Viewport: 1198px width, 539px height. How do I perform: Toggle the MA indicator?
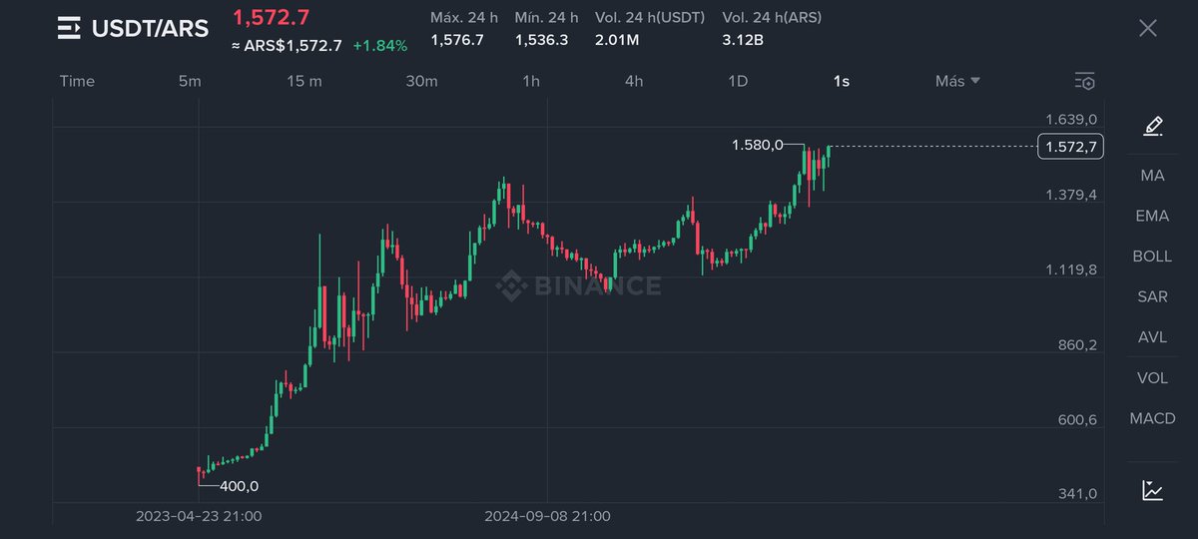[x=1152, y=175]
